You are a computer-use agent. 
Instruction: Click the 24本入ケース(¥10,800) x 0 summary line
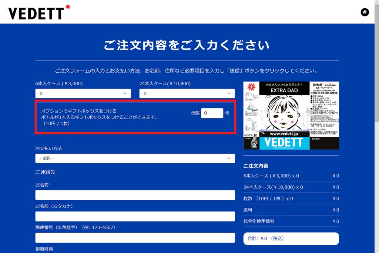point(291,187)
